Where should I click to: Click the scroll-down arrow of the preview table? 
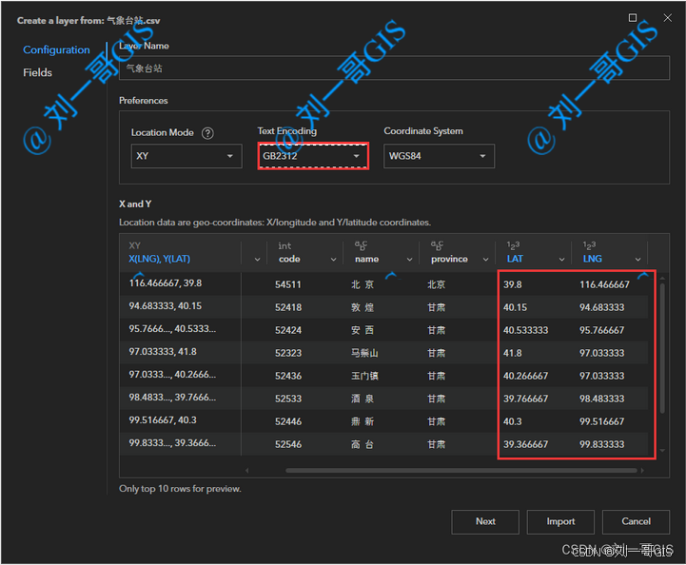point(662,451)
